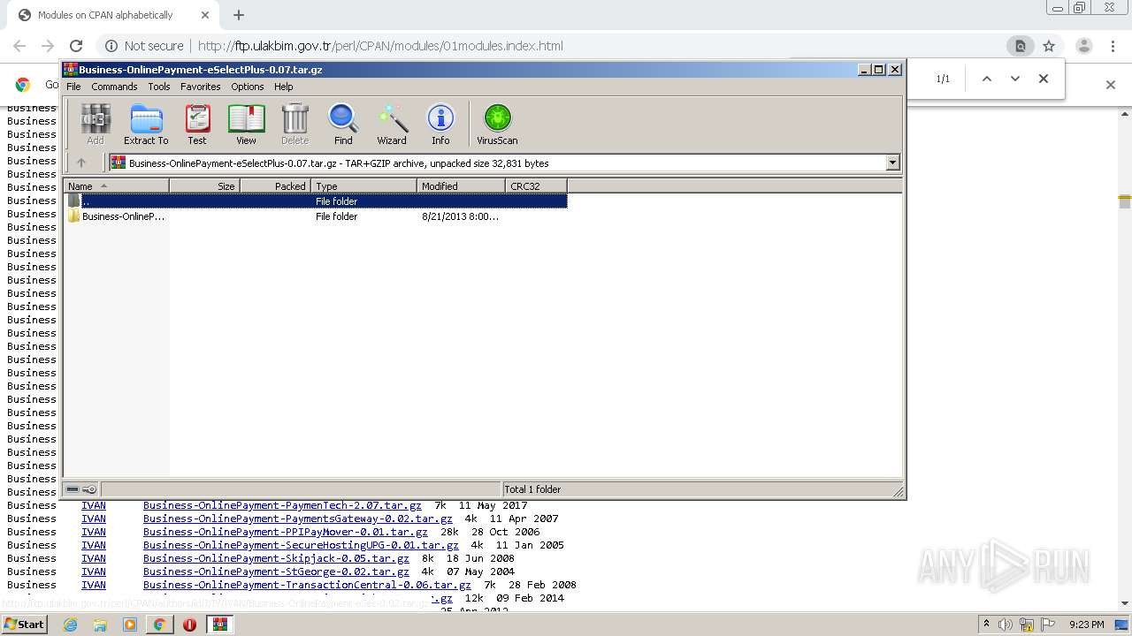Sort by the Modified column header

[x=461, y=186]
